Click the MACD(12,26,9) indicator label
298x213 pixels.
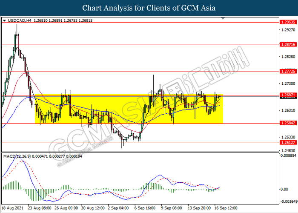point(17,156)
